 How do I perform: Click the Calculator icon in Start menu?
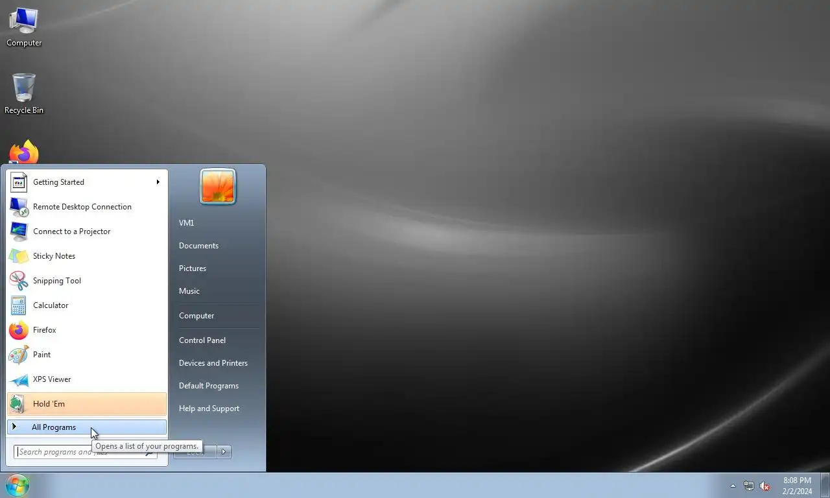click(19, 305)
